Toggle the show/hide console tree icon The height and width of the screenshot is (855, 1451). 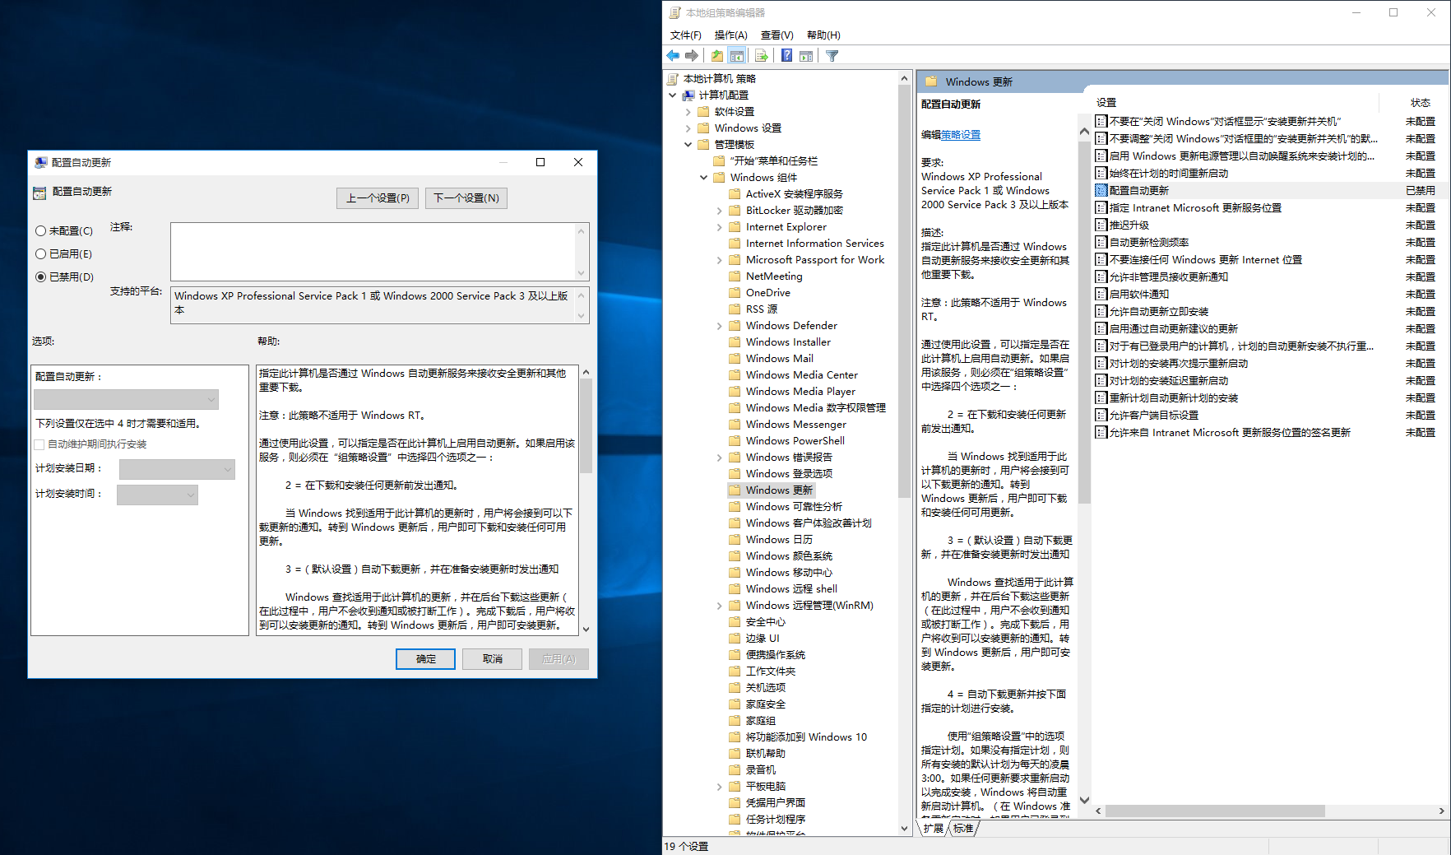[737, 56]
